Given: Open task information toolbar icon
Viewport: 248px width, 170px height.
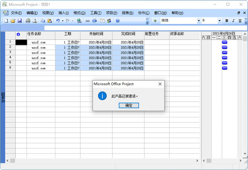Looking at the screenshot, I should tap(102, 21).
